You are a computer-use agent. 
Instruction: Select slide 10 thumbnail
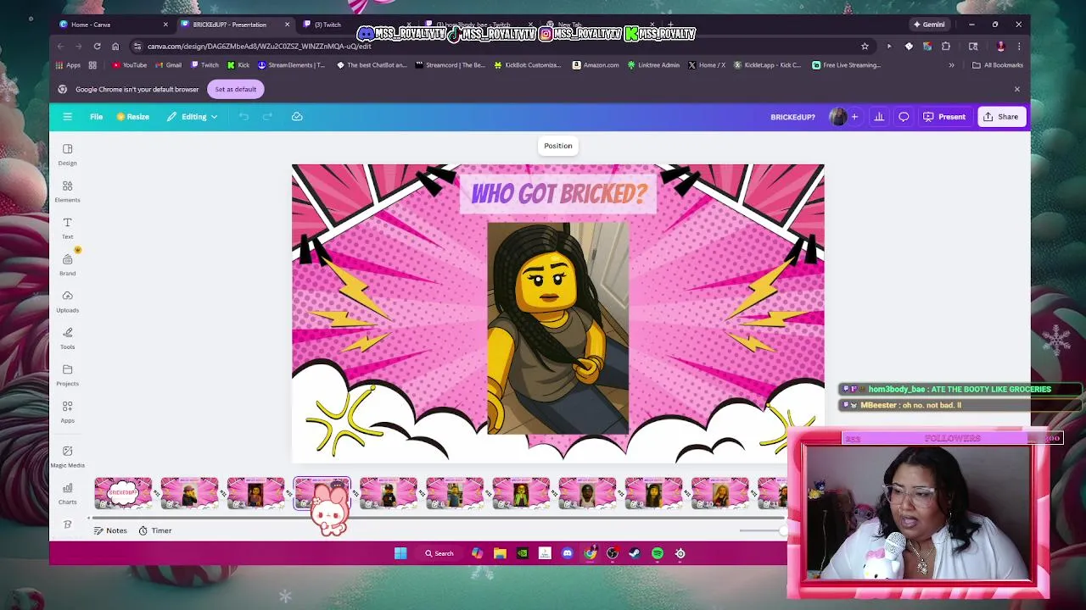click(719, 493)
